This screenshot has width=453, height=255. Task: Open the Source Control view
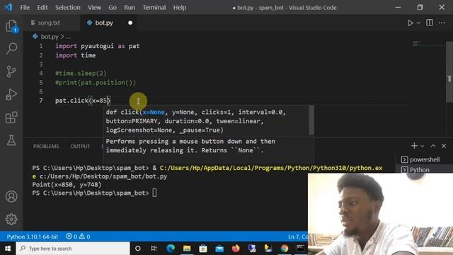click(11, 72)
